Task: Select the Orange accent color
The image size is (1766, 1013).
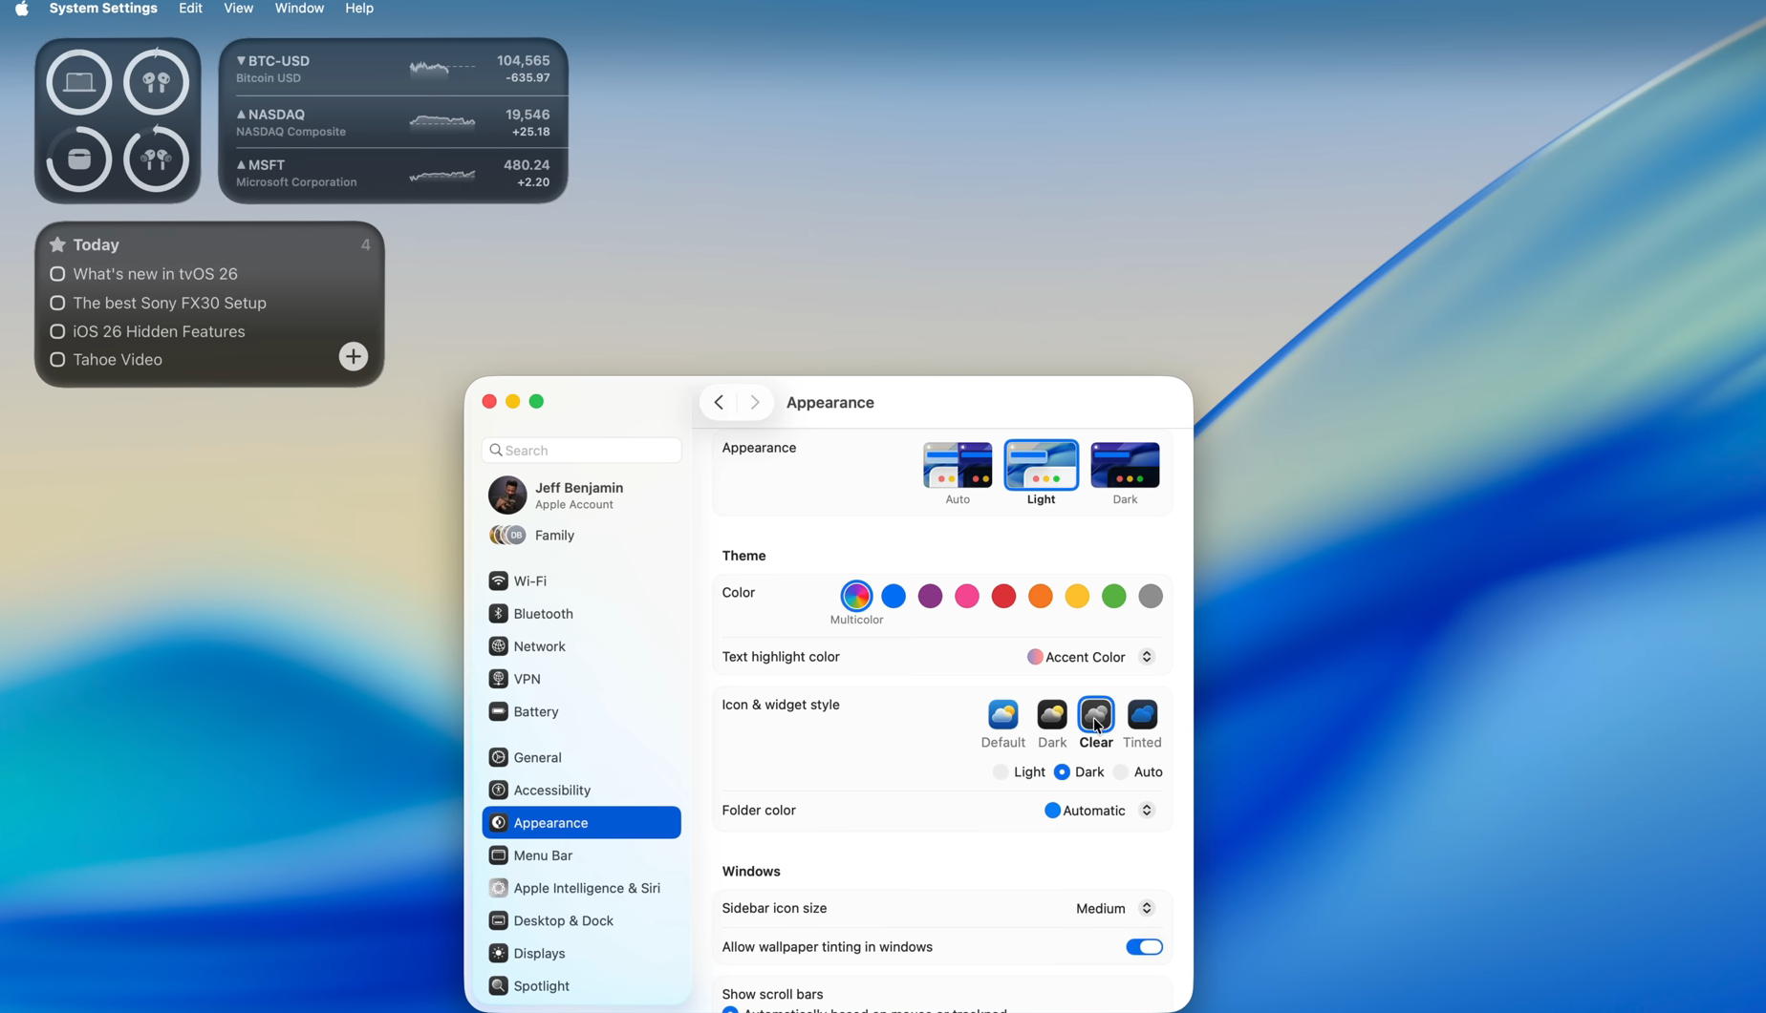Action: pyautogui.click(x=1041, y=596)
